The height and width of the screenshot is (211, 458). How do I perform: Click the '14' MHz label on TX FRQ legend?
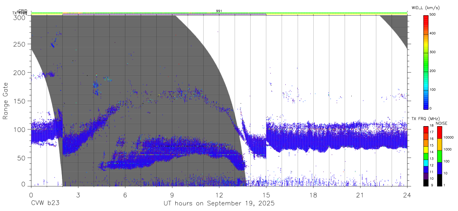coord(432,152)
